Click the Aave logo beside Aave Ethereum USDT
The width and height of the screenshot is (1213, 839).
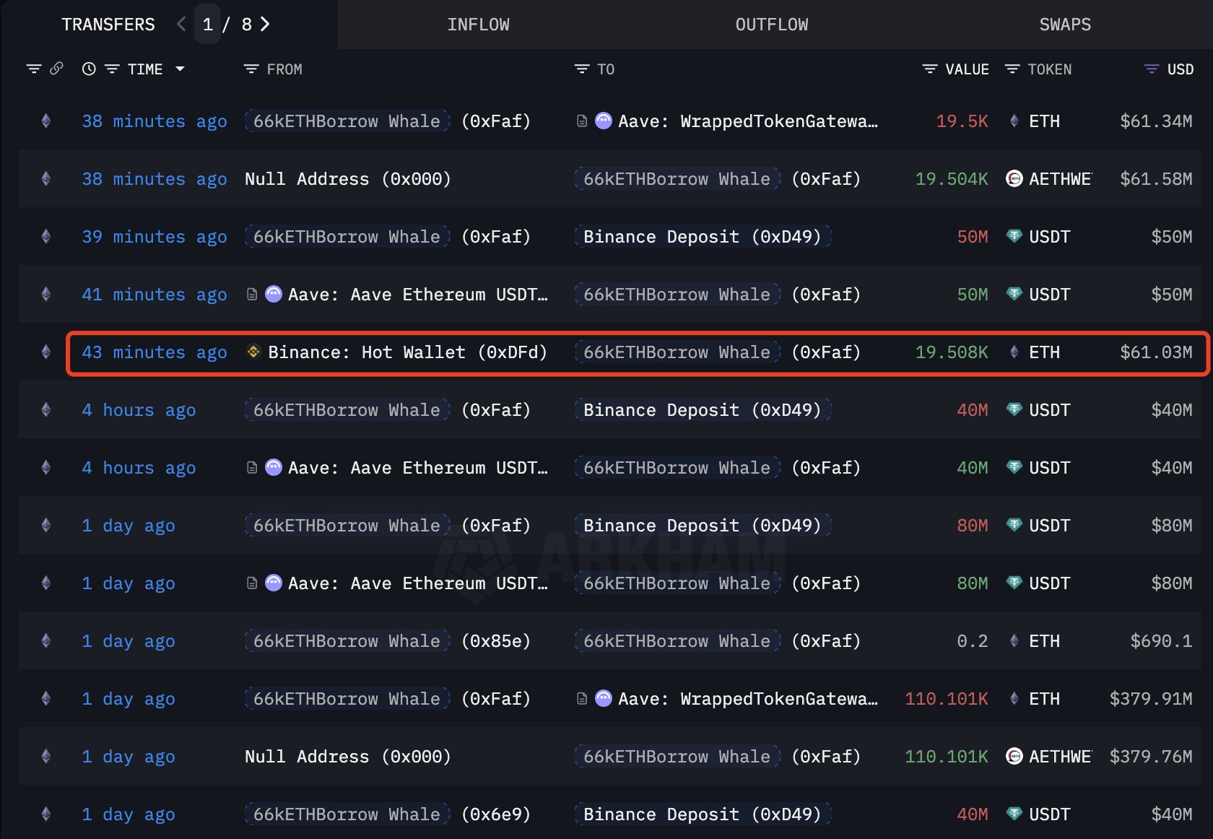coord(273,294)
